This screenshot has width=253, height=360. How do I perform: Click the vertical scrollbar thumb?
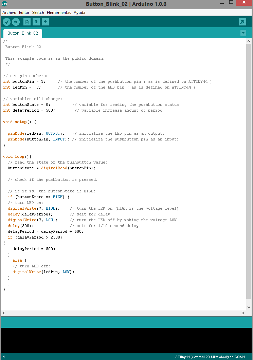coord(249,171)
